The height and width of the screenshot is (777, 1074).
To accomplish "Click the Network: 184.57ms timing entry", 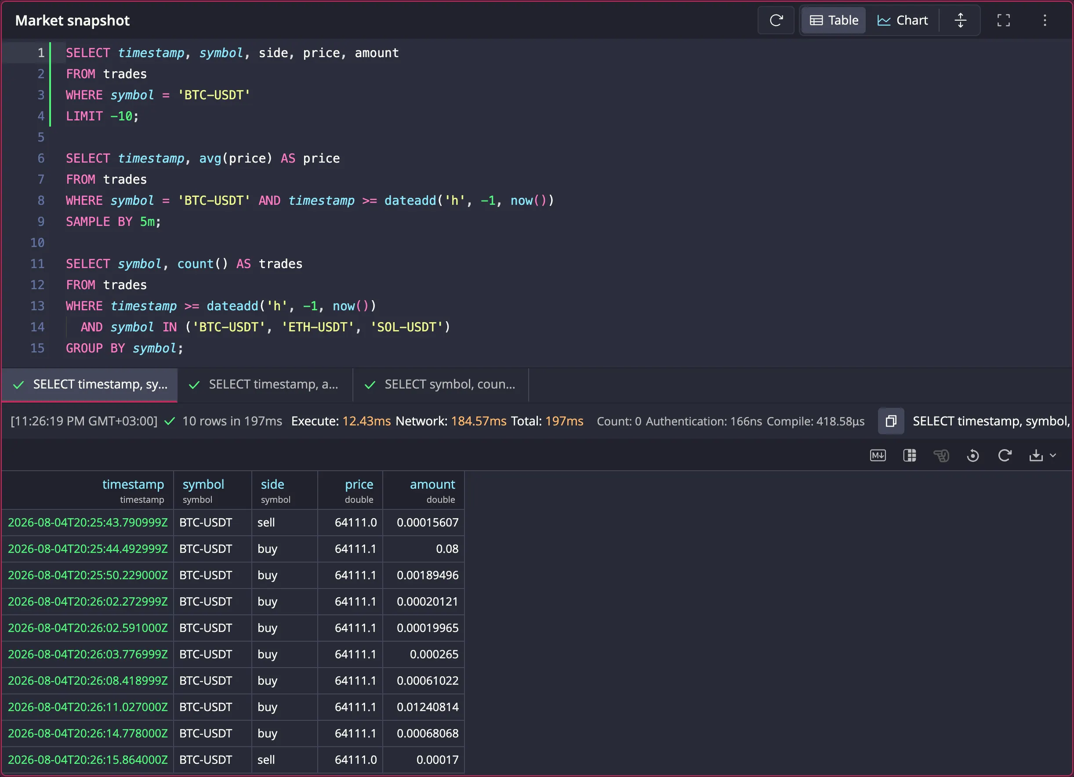I will 451,421.
